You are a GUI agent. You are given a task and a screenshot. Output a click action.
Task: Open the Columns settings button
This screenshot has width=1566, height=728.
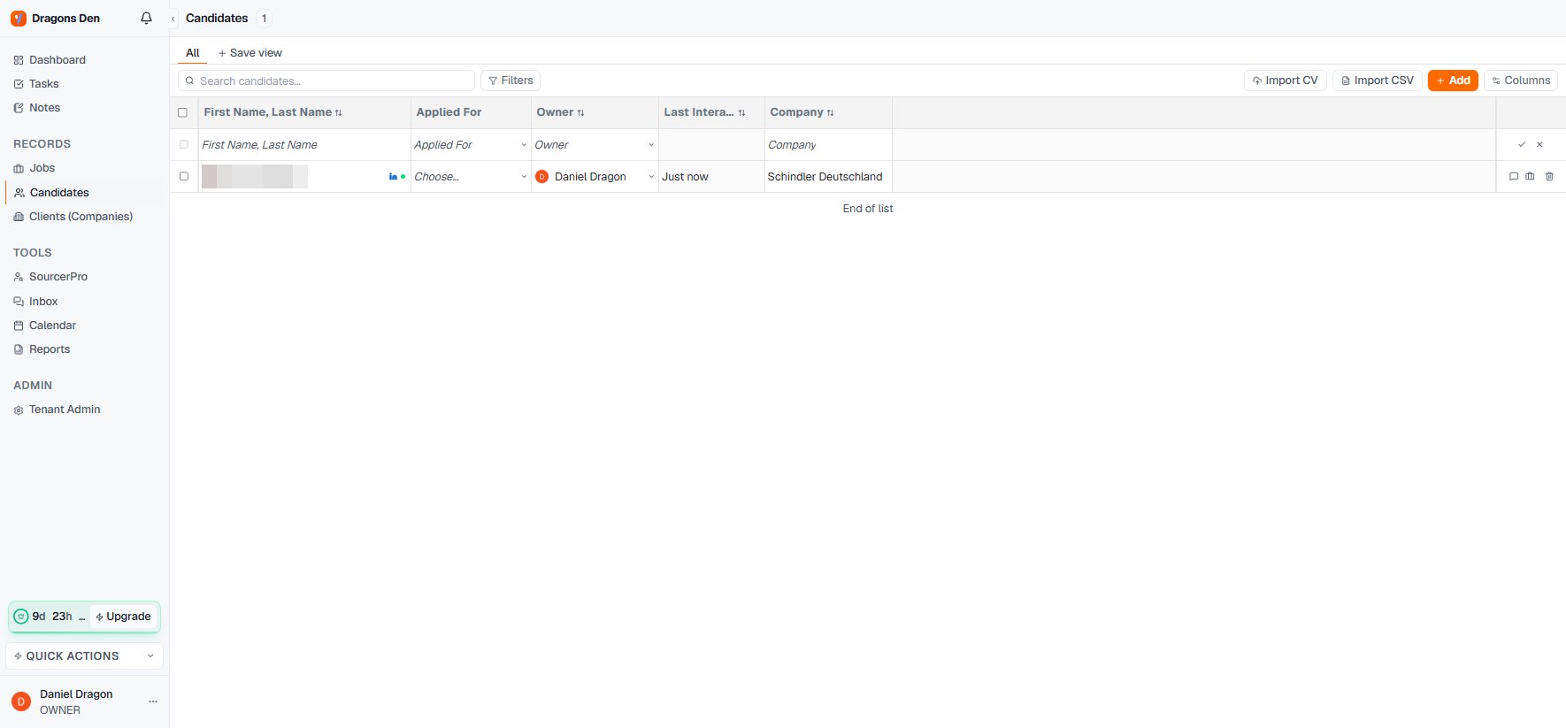coord(1521,80)
